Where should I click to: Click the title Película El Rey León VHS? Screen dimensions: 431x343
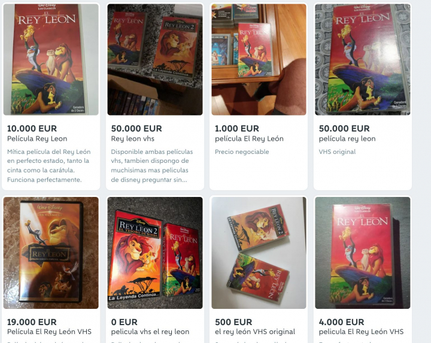tap(49, 332)
